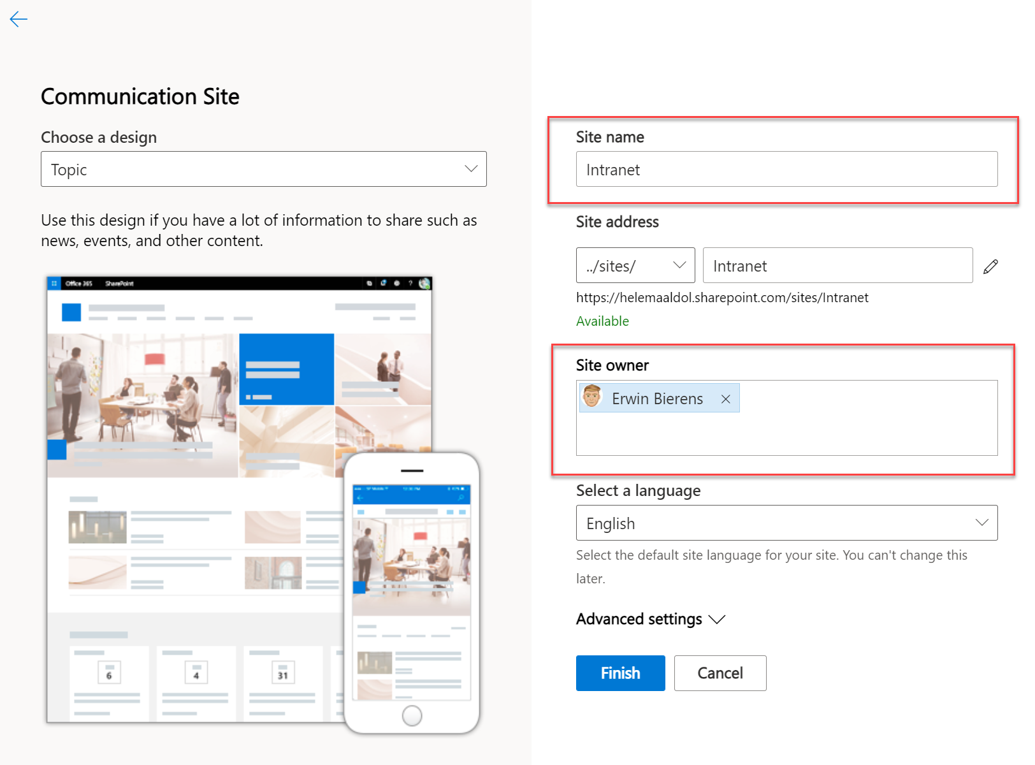Click the pencil icon to edit site address
1035x765 pixels.
[990, 266]
